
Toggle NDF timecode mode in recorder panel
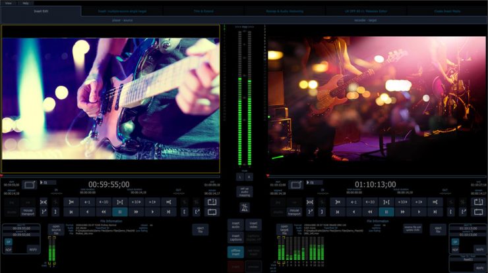coord(456,249)
